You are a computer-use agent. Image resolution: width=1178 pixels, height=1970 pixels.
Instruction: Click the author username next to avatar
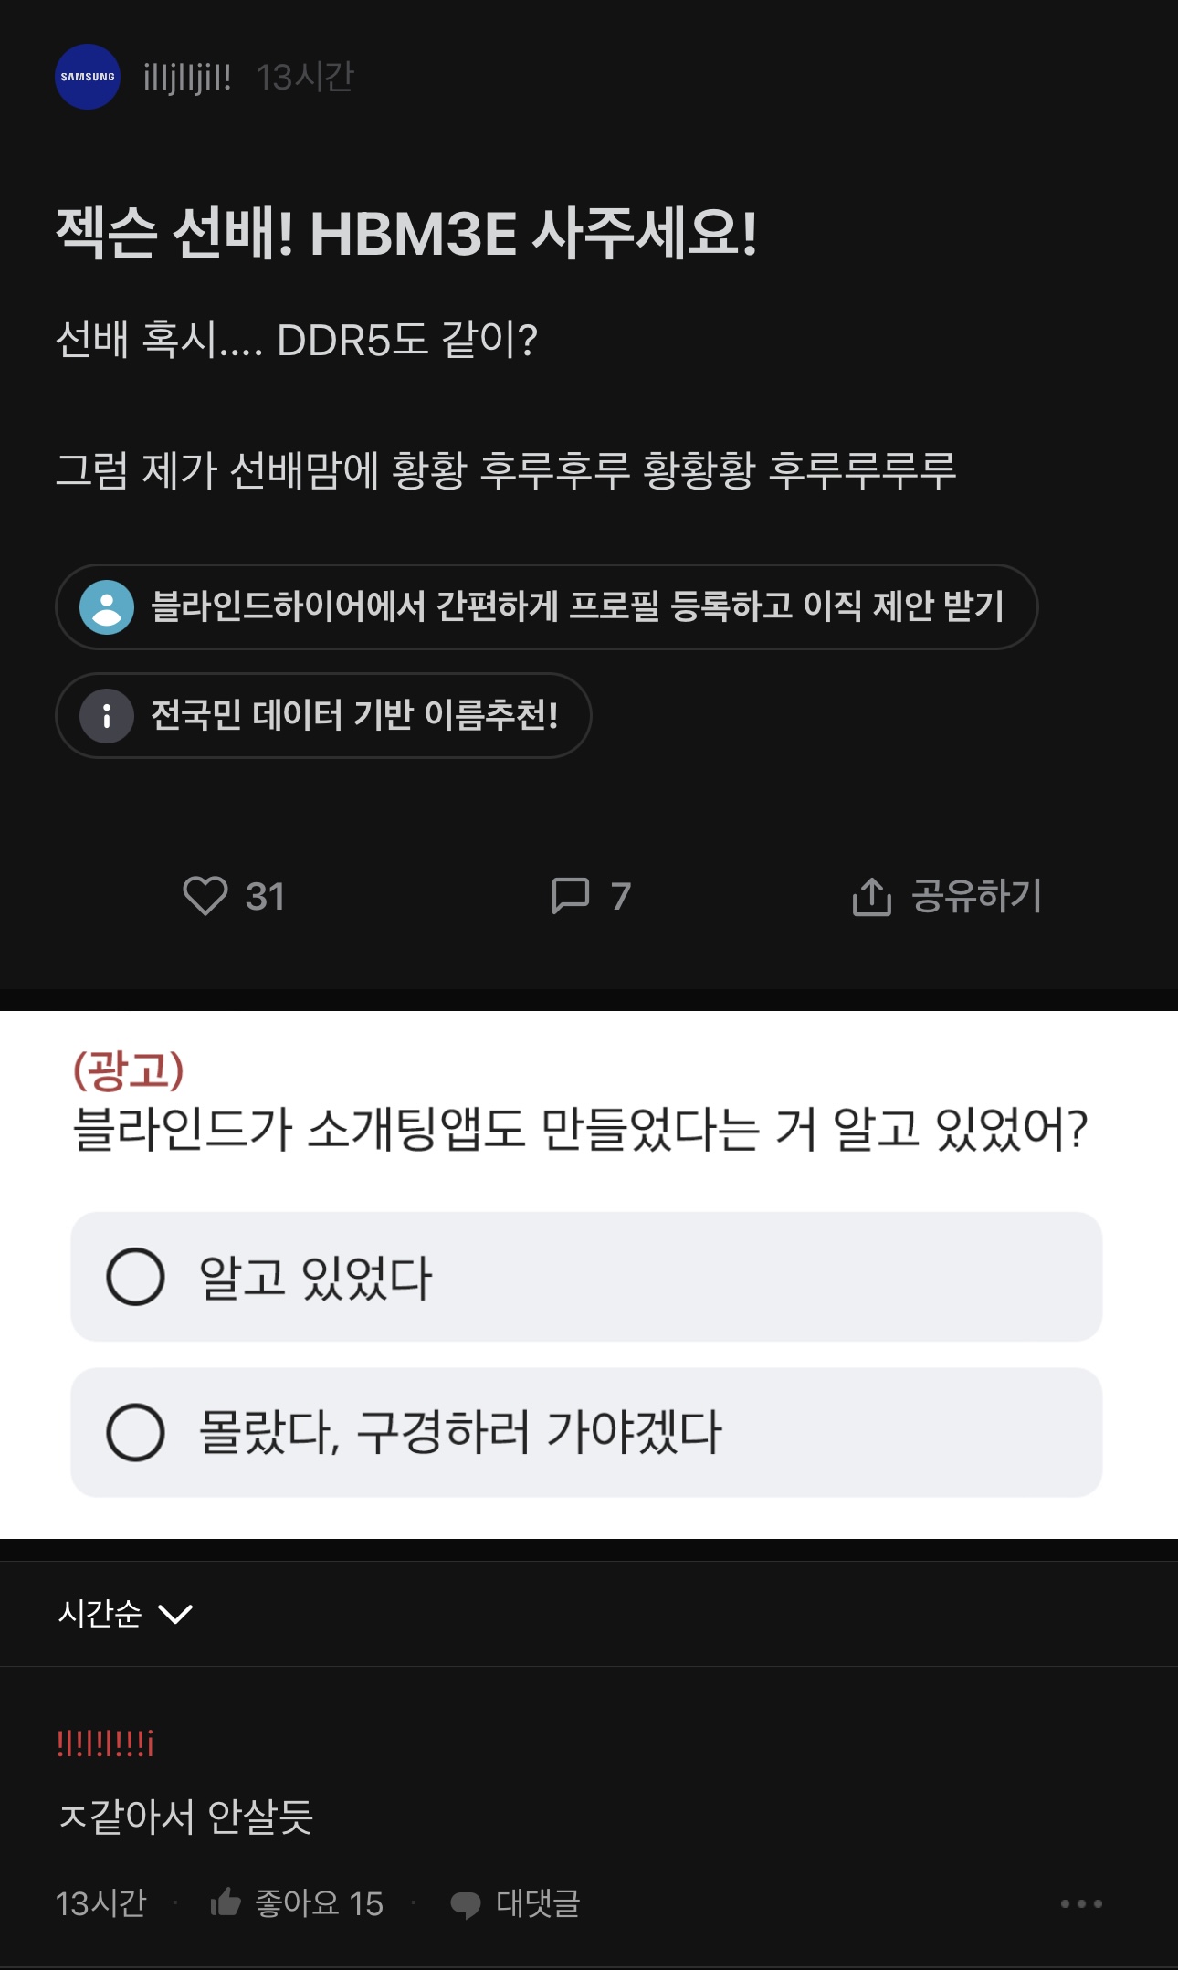[187, 78]
